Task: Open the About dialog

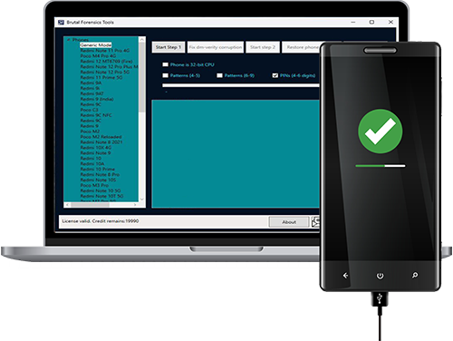Action: click(x=289, y=222)
